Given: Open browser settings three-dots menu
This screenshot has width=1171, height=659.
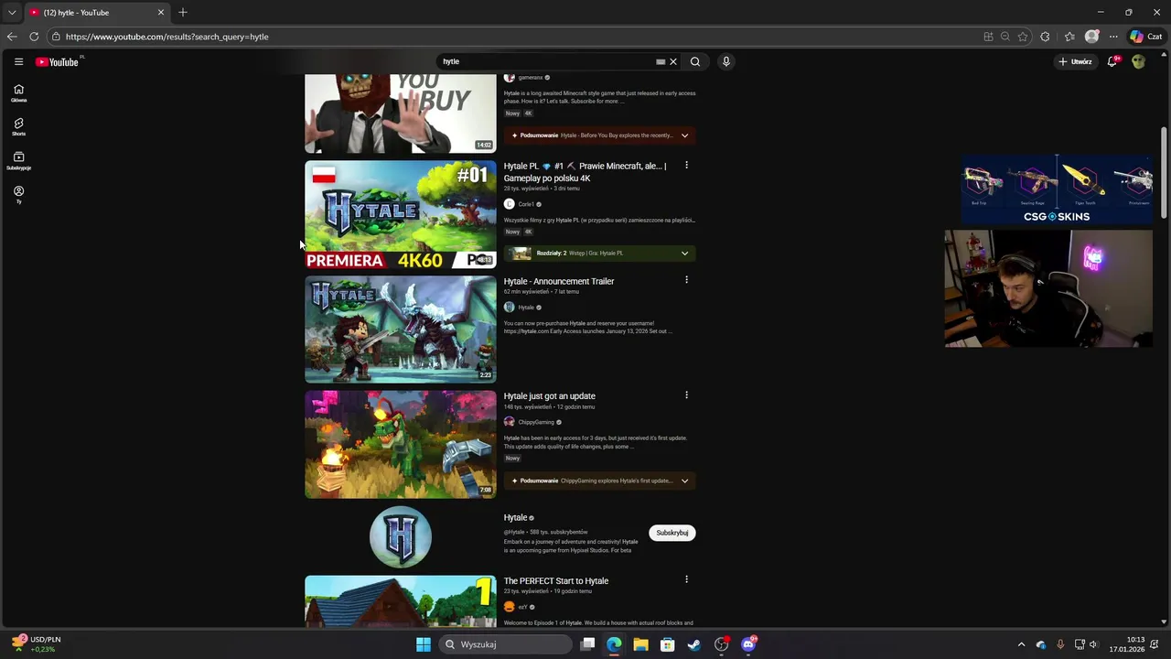Looking at the screenshot, I should (x=1113, y=37).
